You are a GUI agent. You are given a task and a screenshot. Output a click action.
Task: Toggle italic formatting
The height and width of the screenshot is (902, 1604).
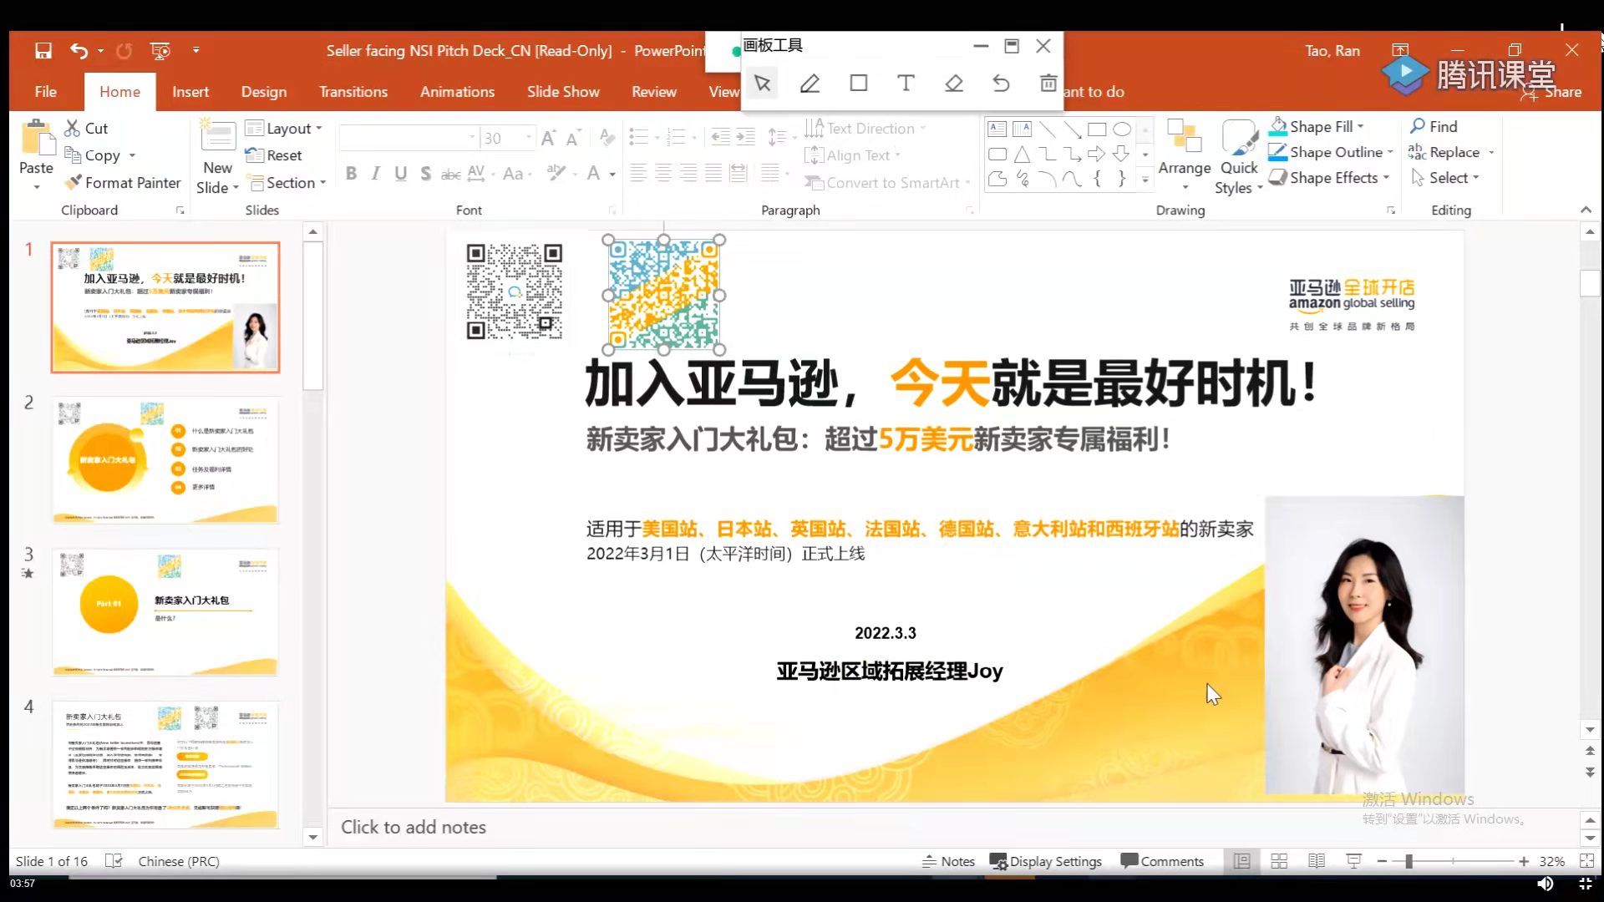point(375,173)
